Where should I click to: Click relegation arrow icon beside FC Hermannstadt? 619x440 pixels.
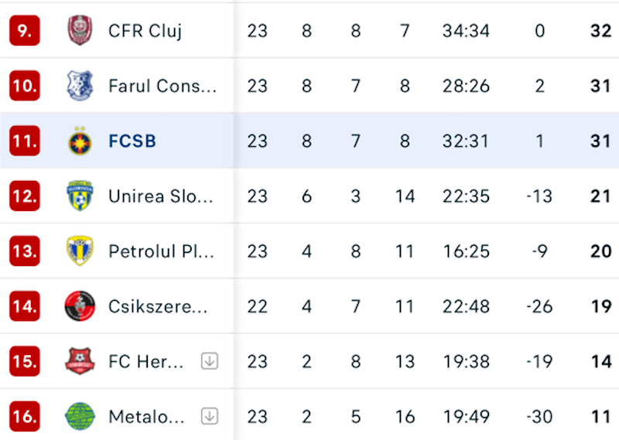coord(210,361)
